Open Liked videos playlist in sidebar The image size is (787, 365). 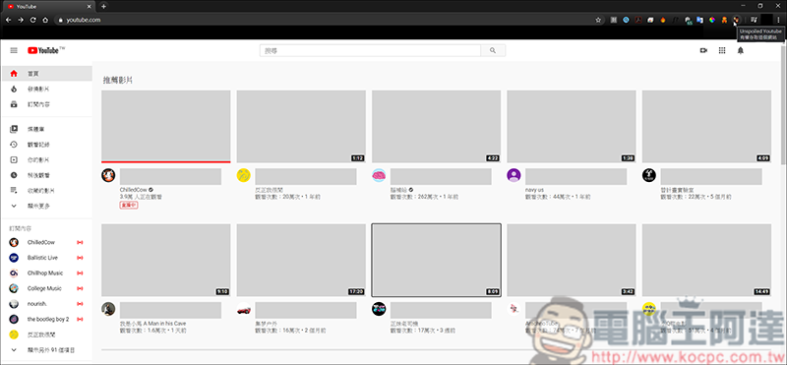point(46,190)
